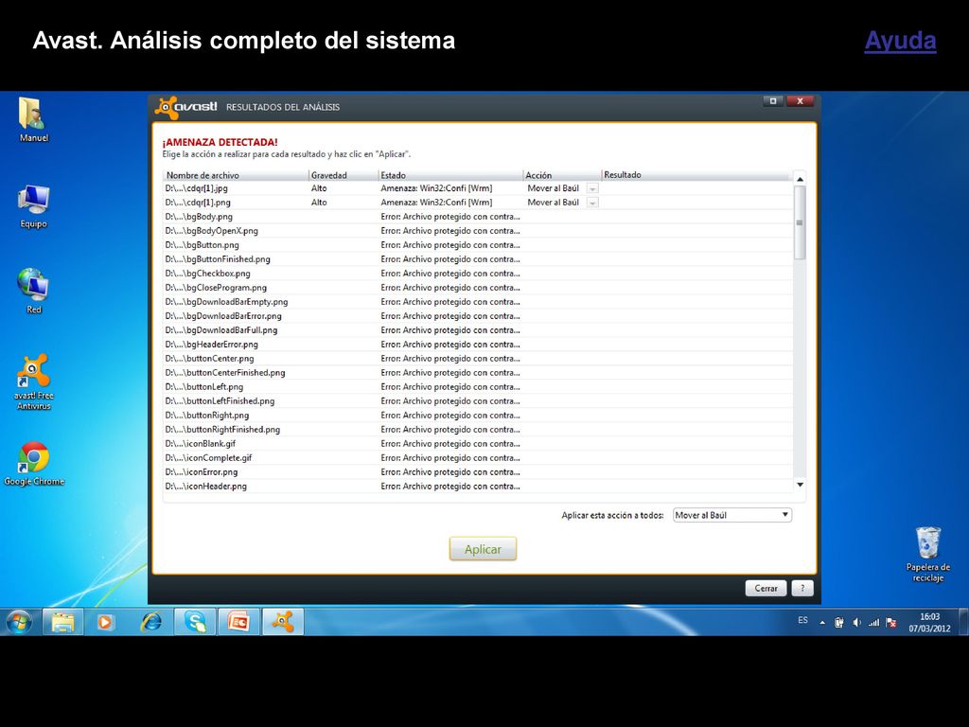
Task: Sort by Nombre de archivo column header
Action: (236, 175)
